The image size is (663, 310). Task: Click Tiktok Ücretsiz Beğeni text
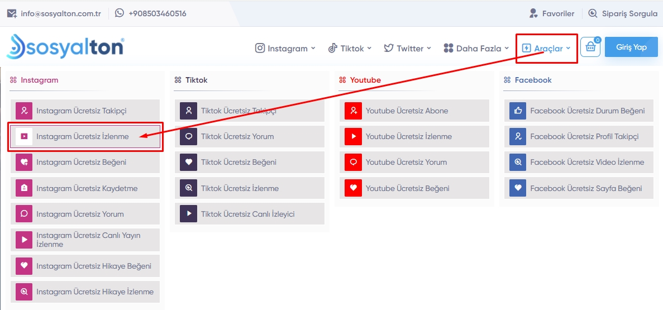[239, 163]
